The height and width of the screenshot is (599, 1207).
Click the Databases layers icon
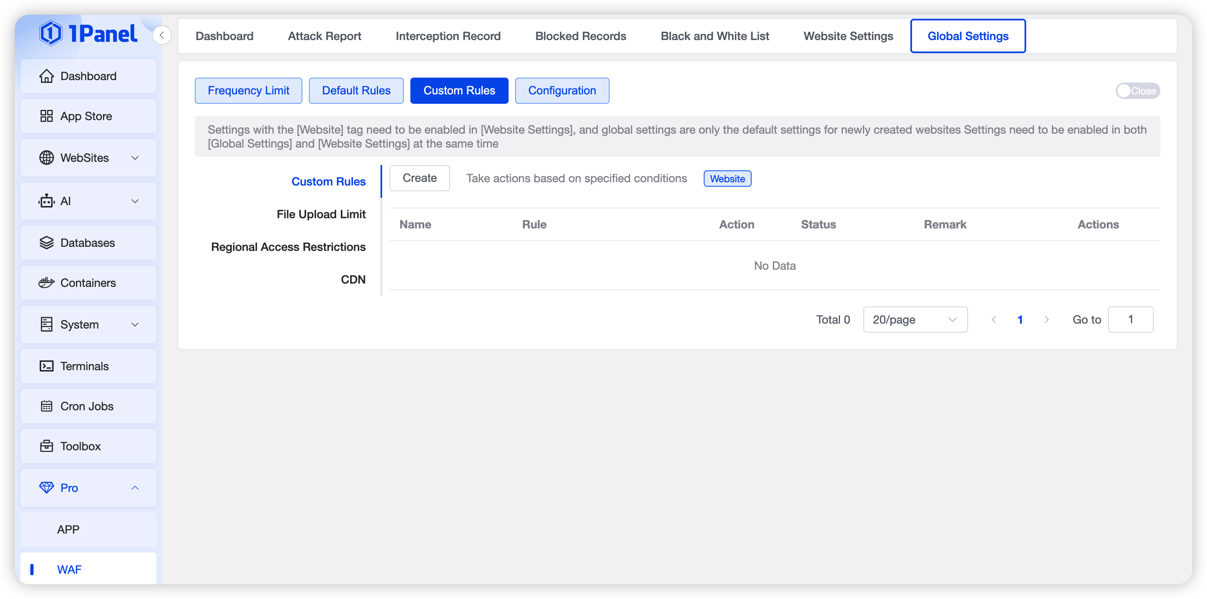point(46,243)
